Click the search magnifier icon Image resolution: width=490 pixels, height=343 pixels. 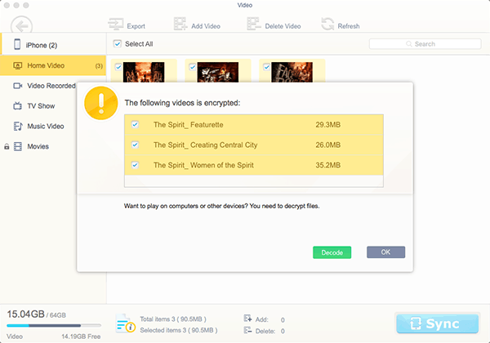click(x=409, y=44)
